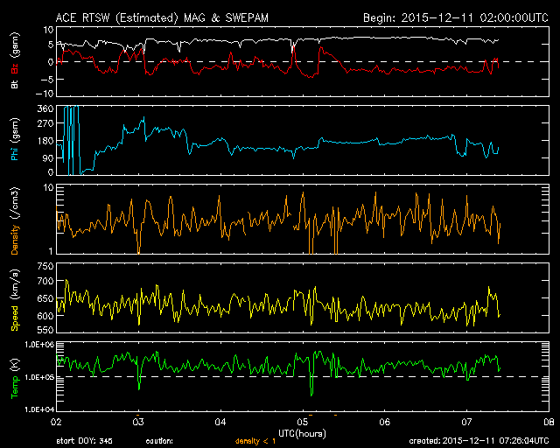Click the orange "density < 1" caution text

(x=255, y=441)
